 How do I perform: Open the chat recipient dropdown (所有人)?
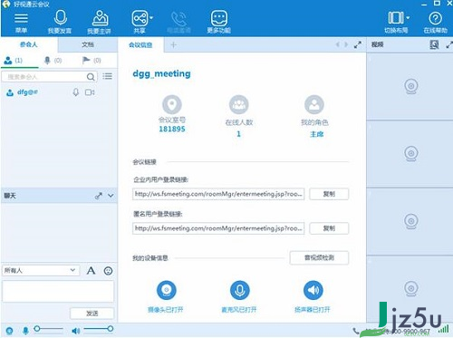click(41, 270)
